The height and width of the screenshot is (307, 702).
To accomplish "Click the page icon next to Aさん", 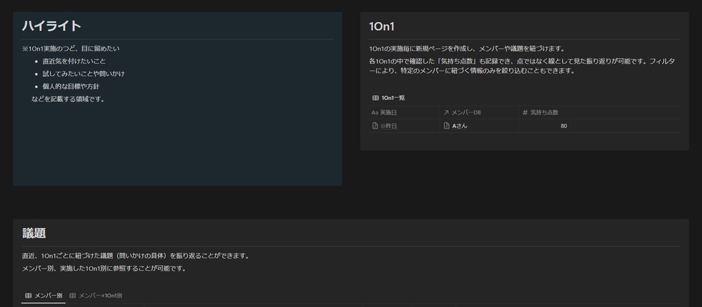I will [446, 126].
